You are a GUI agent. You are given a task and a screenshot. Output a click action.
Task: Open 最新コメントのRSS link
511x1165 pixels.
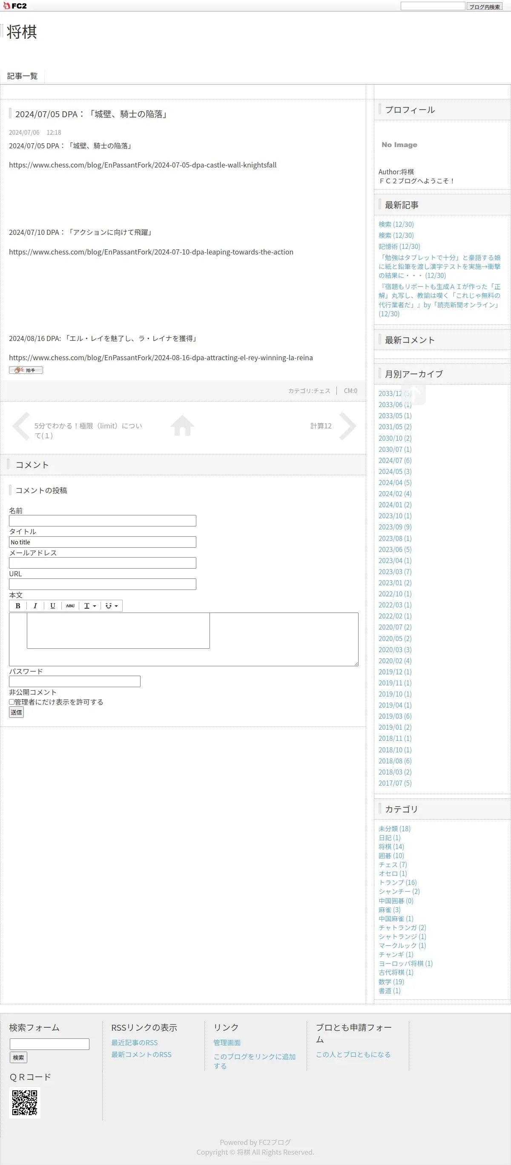[x=141, y=1054]
